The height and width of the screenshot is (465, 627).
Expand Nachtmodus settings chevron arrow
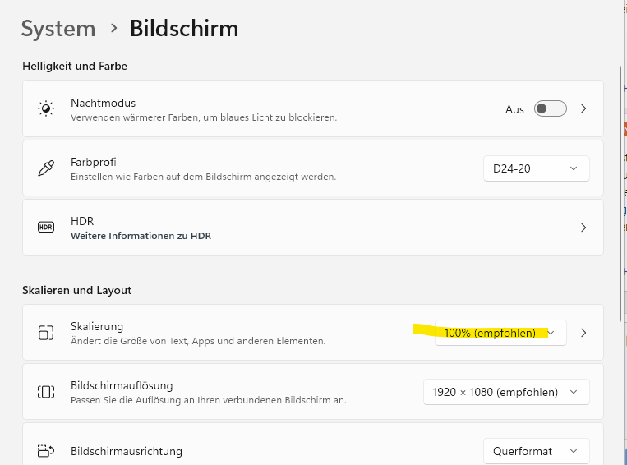coord(583,108)
